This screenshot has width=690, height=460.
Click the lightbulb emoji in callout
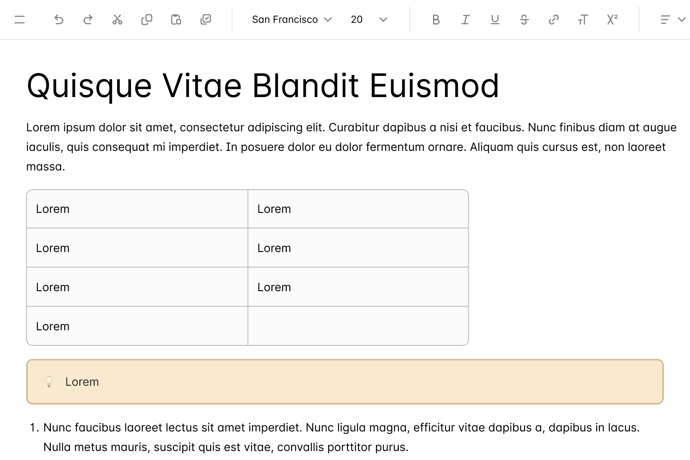49,382
